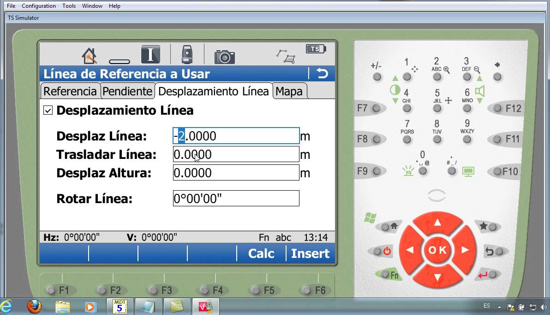This screenshot has height=315, width=550.
Task: Click the F11 side key
Action: coord(497,139)
